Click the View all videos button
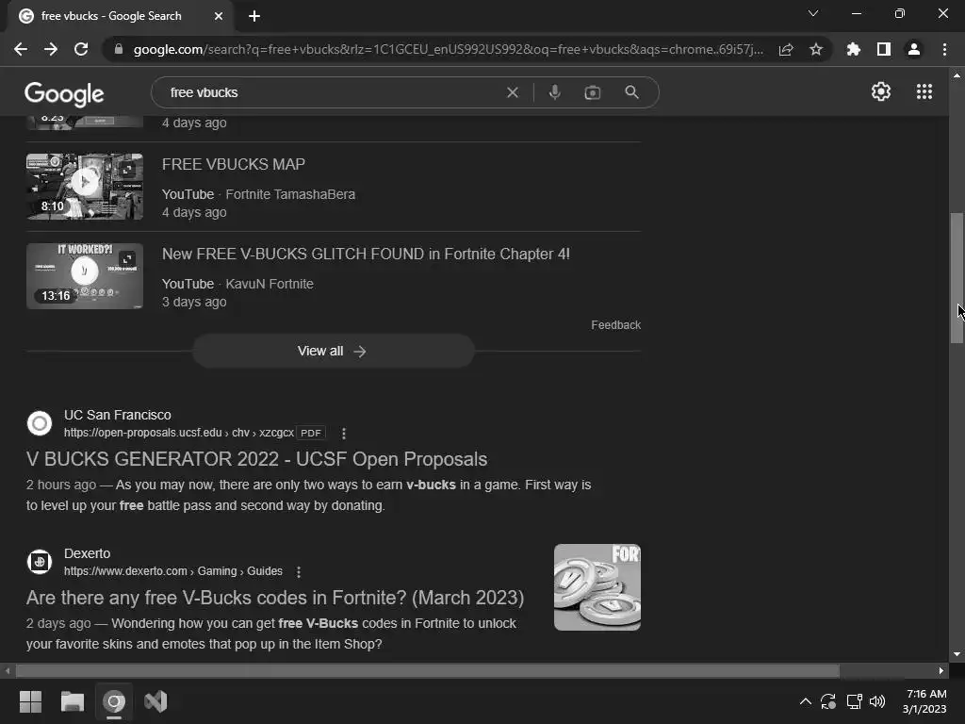Viewport: 965px width, 724px height. tap(333, 351)
